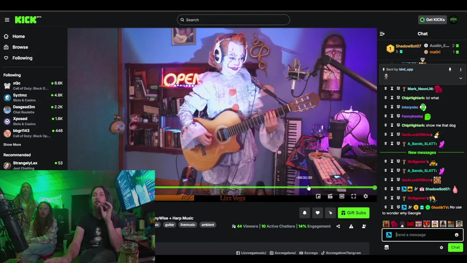Switch to the Chat tab header
Screen dimensions: 467x263
pyautogui.click(x=422, y=34)
